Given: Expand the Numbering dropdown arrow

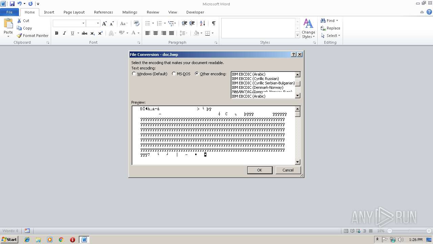Looking at the screenshot, I should click(x=165, y=23).
